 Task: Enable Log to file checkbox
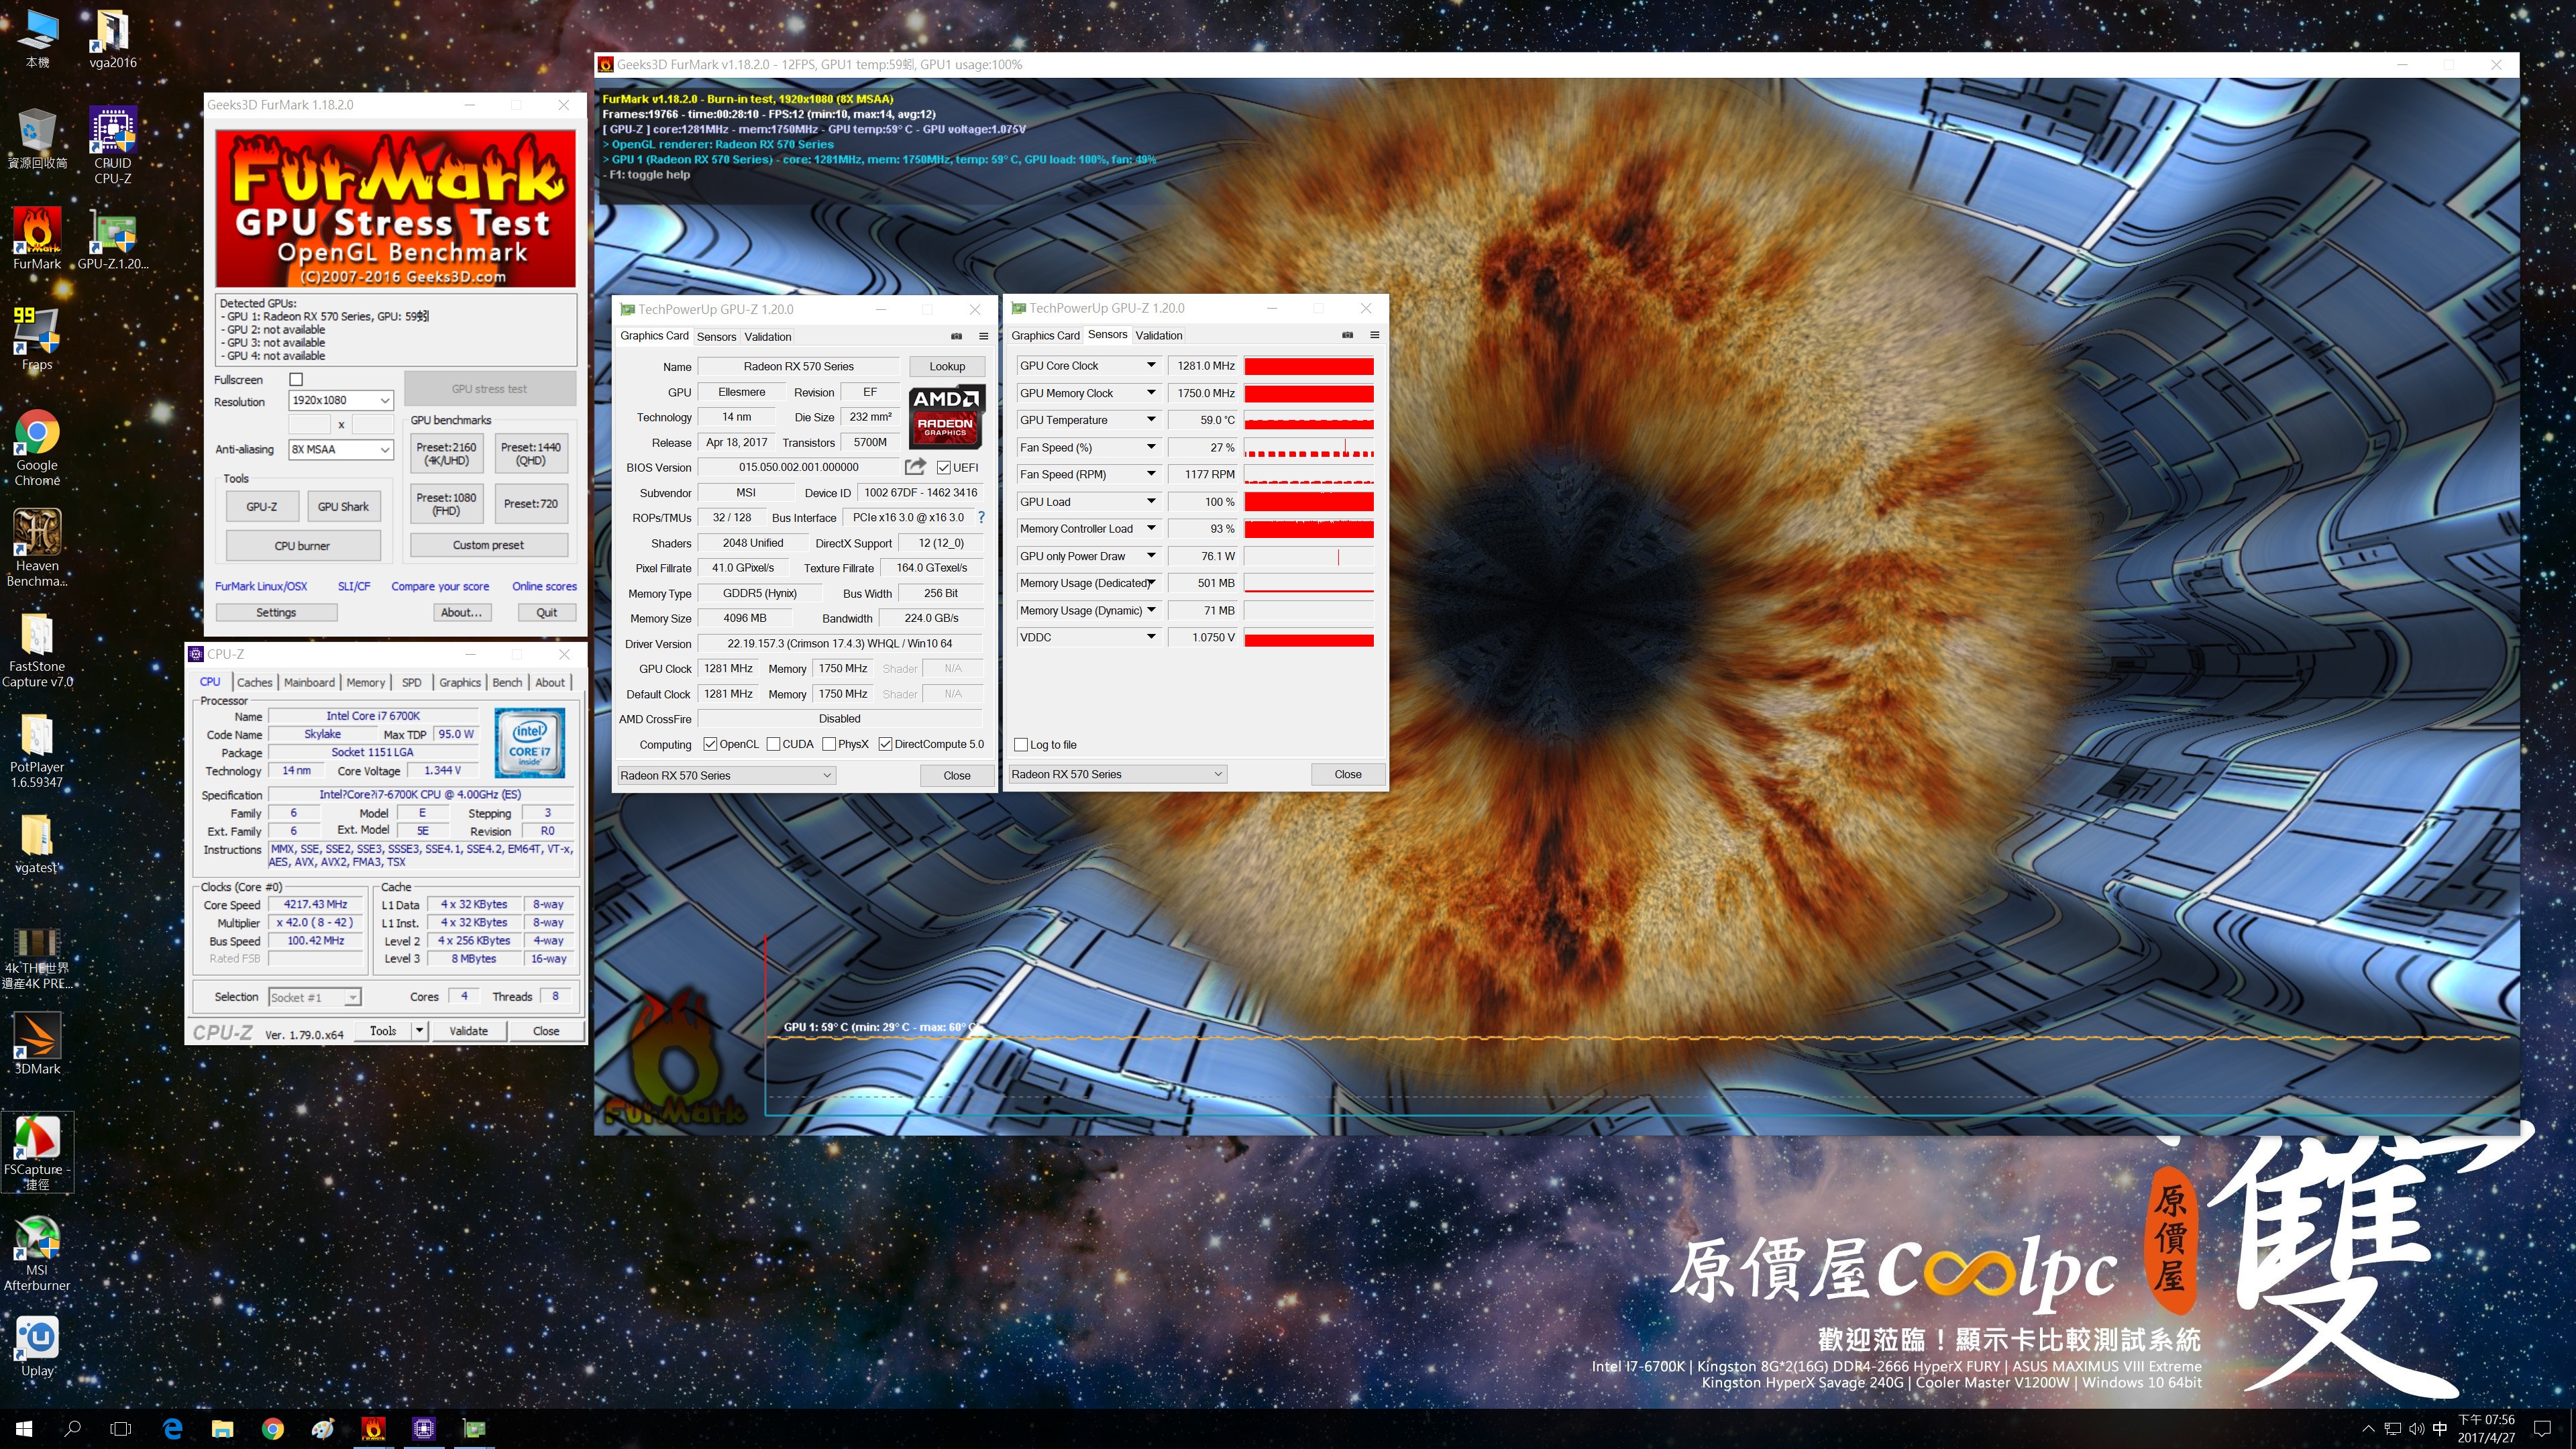click(1021, 745)
